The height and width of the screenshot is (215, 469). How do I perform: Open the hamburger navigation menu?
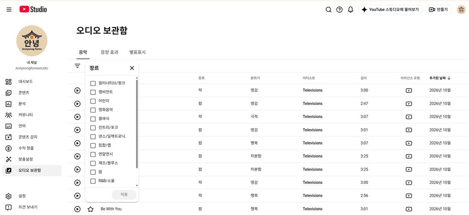point(9,10)
